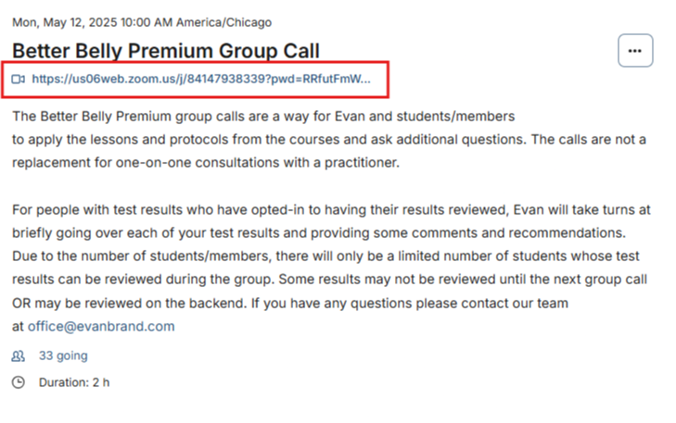
Task: Click the Mon, May 12, 2025 date text
Action: 65,22
